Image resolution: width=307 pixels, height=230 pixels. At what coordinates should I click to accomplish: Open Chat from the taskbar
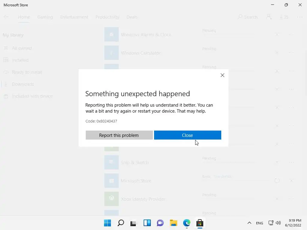point(160,223)
